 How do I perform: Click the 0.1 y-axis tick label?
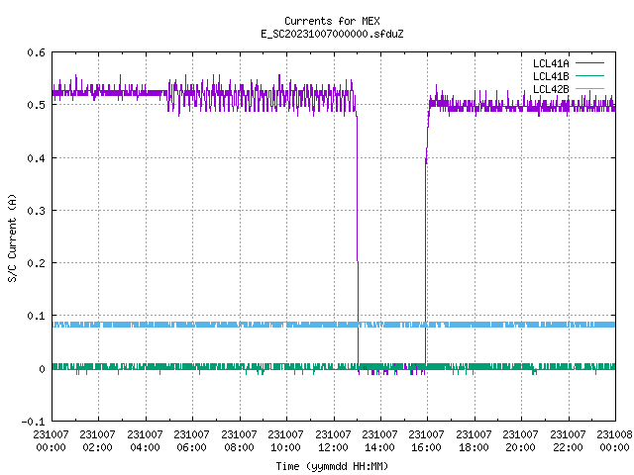tap(36, 316)
